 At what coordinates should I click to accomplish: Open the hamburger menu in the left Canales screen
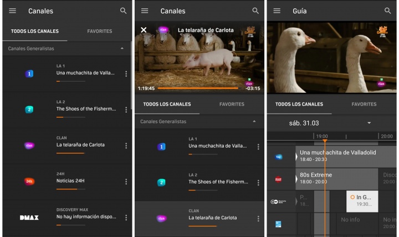(12, 11)
